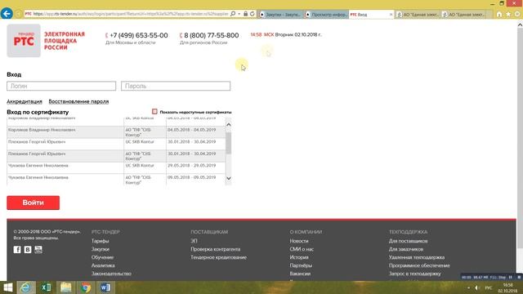Open the Favorites star icon
523x294 pixels.
(x=508, y=15)
